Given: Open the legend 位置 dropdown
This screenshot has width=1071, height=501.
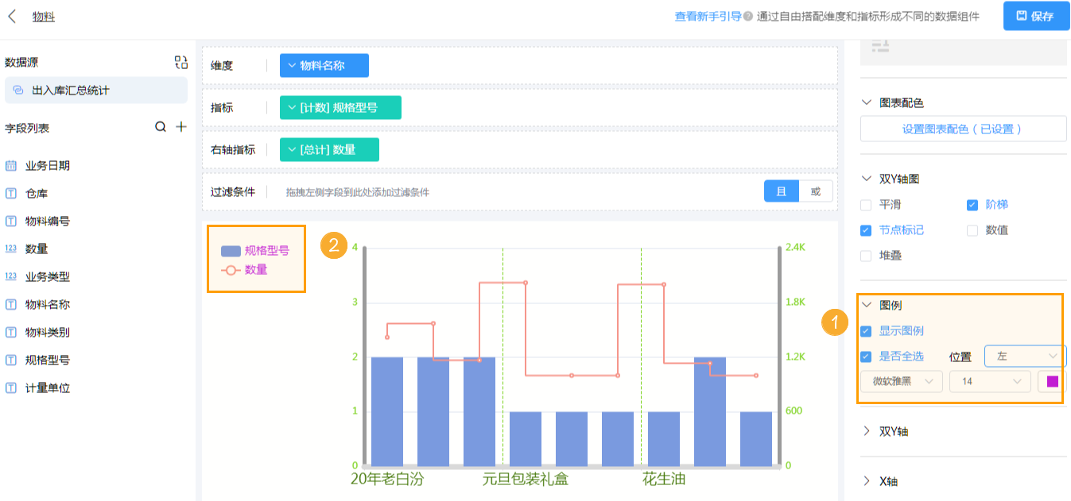Looking at the screenshot, I should point(1024,356).
